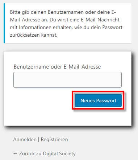138x160 pixels.
Task: Click the left arrow before Zurück
Action: point(15,154)
